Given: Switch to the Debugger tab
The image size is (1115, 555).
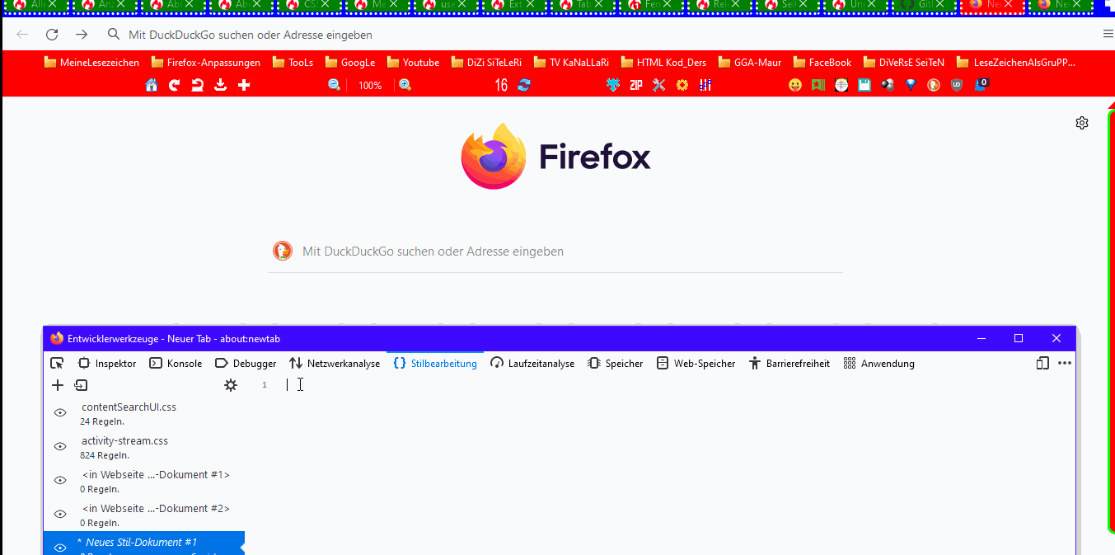Looking at the screenshot, I should pos(246,363).
